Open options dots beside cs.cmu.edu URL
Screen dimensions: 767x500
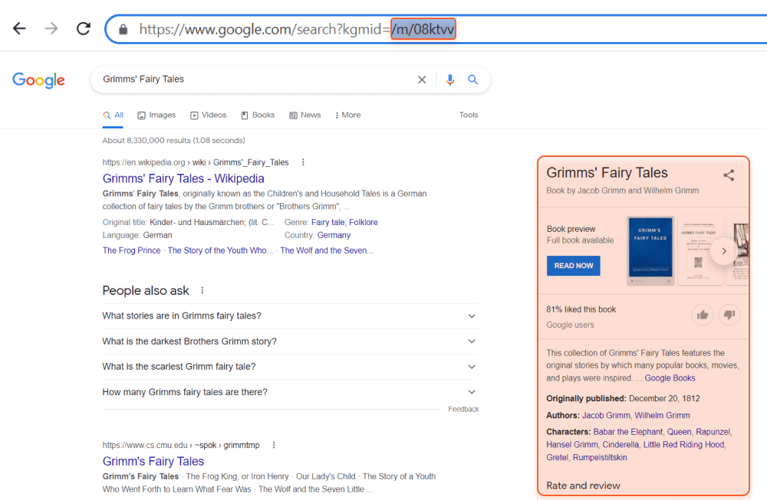[x=274, y=445]
